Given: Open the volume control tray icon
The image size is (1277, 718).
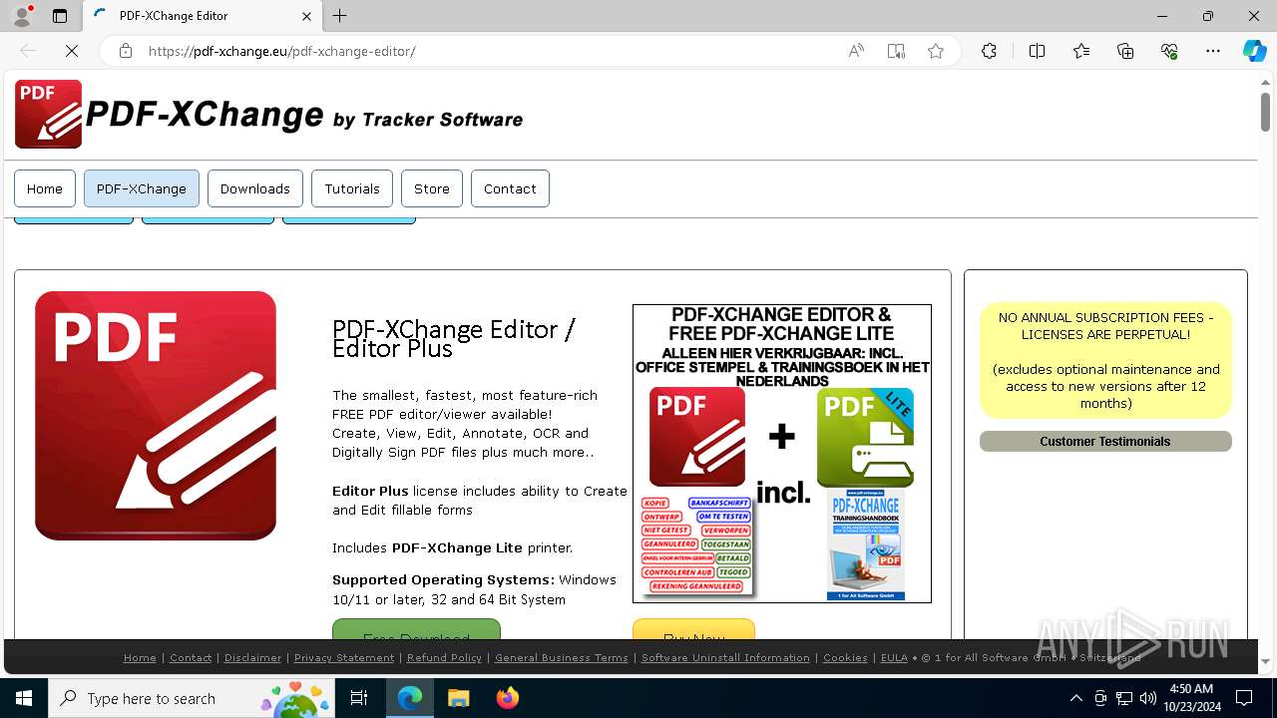Looking at the screenshot, I should 1148,698.
